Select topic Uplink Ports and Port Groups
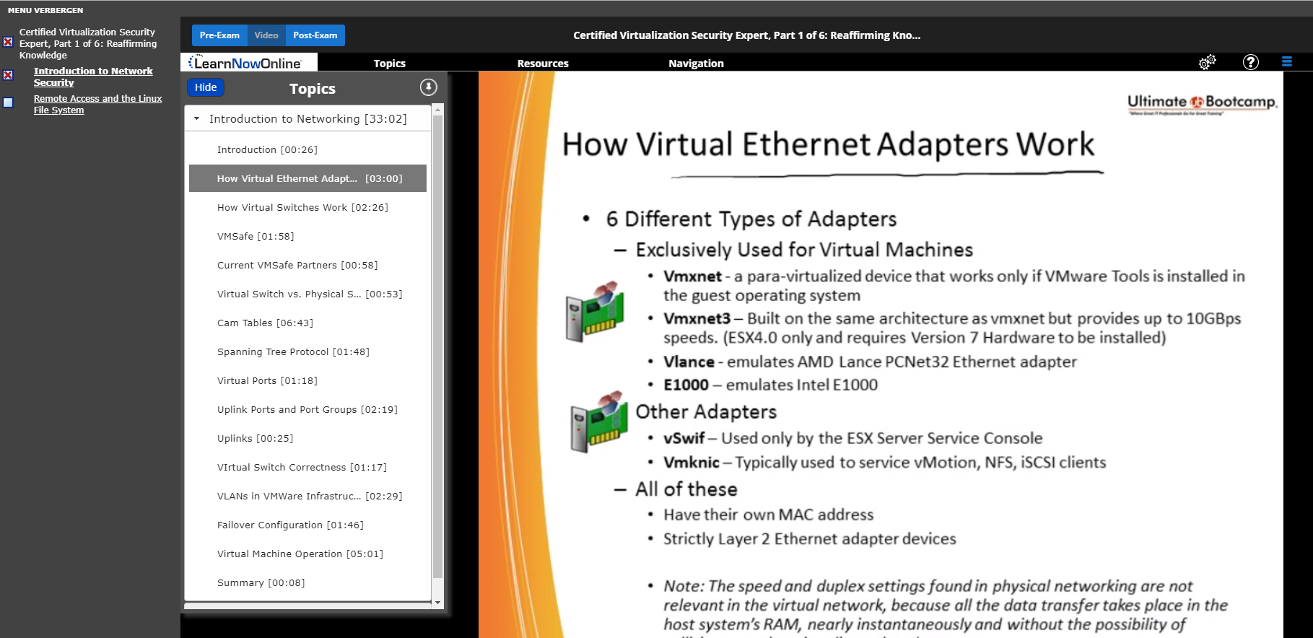The image size is (1313, 638). click(308, 409)
